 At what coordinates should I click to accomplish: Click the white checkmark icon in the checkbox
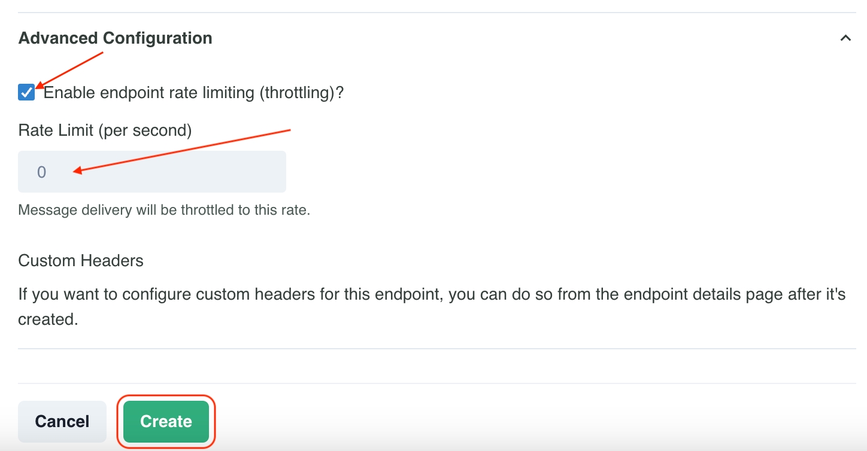pyautogui.click(x=26, y=93)
